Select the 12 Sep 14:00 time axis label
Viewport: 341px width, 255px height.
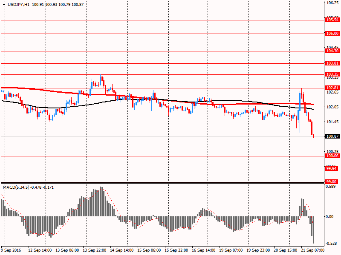pos(40,250)
